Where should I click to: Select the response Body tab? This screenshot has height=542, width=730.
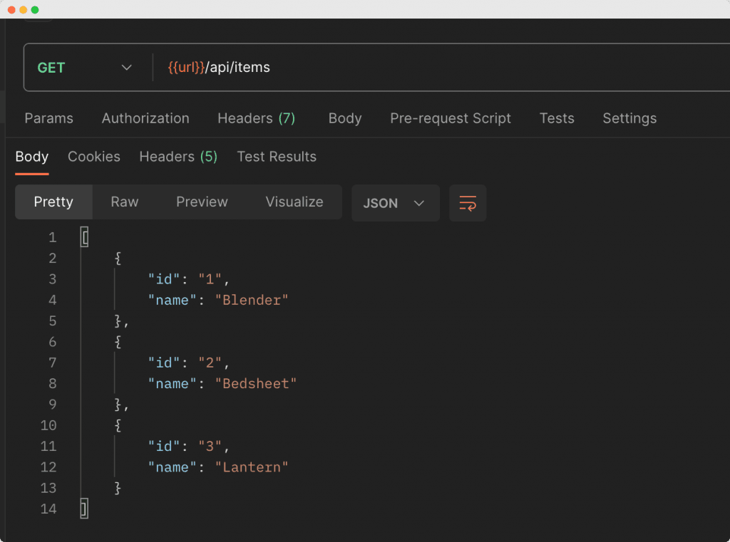(31, 157)
